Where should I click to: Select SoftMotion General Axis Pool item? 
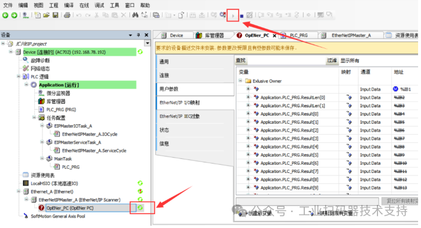[57, 216]
